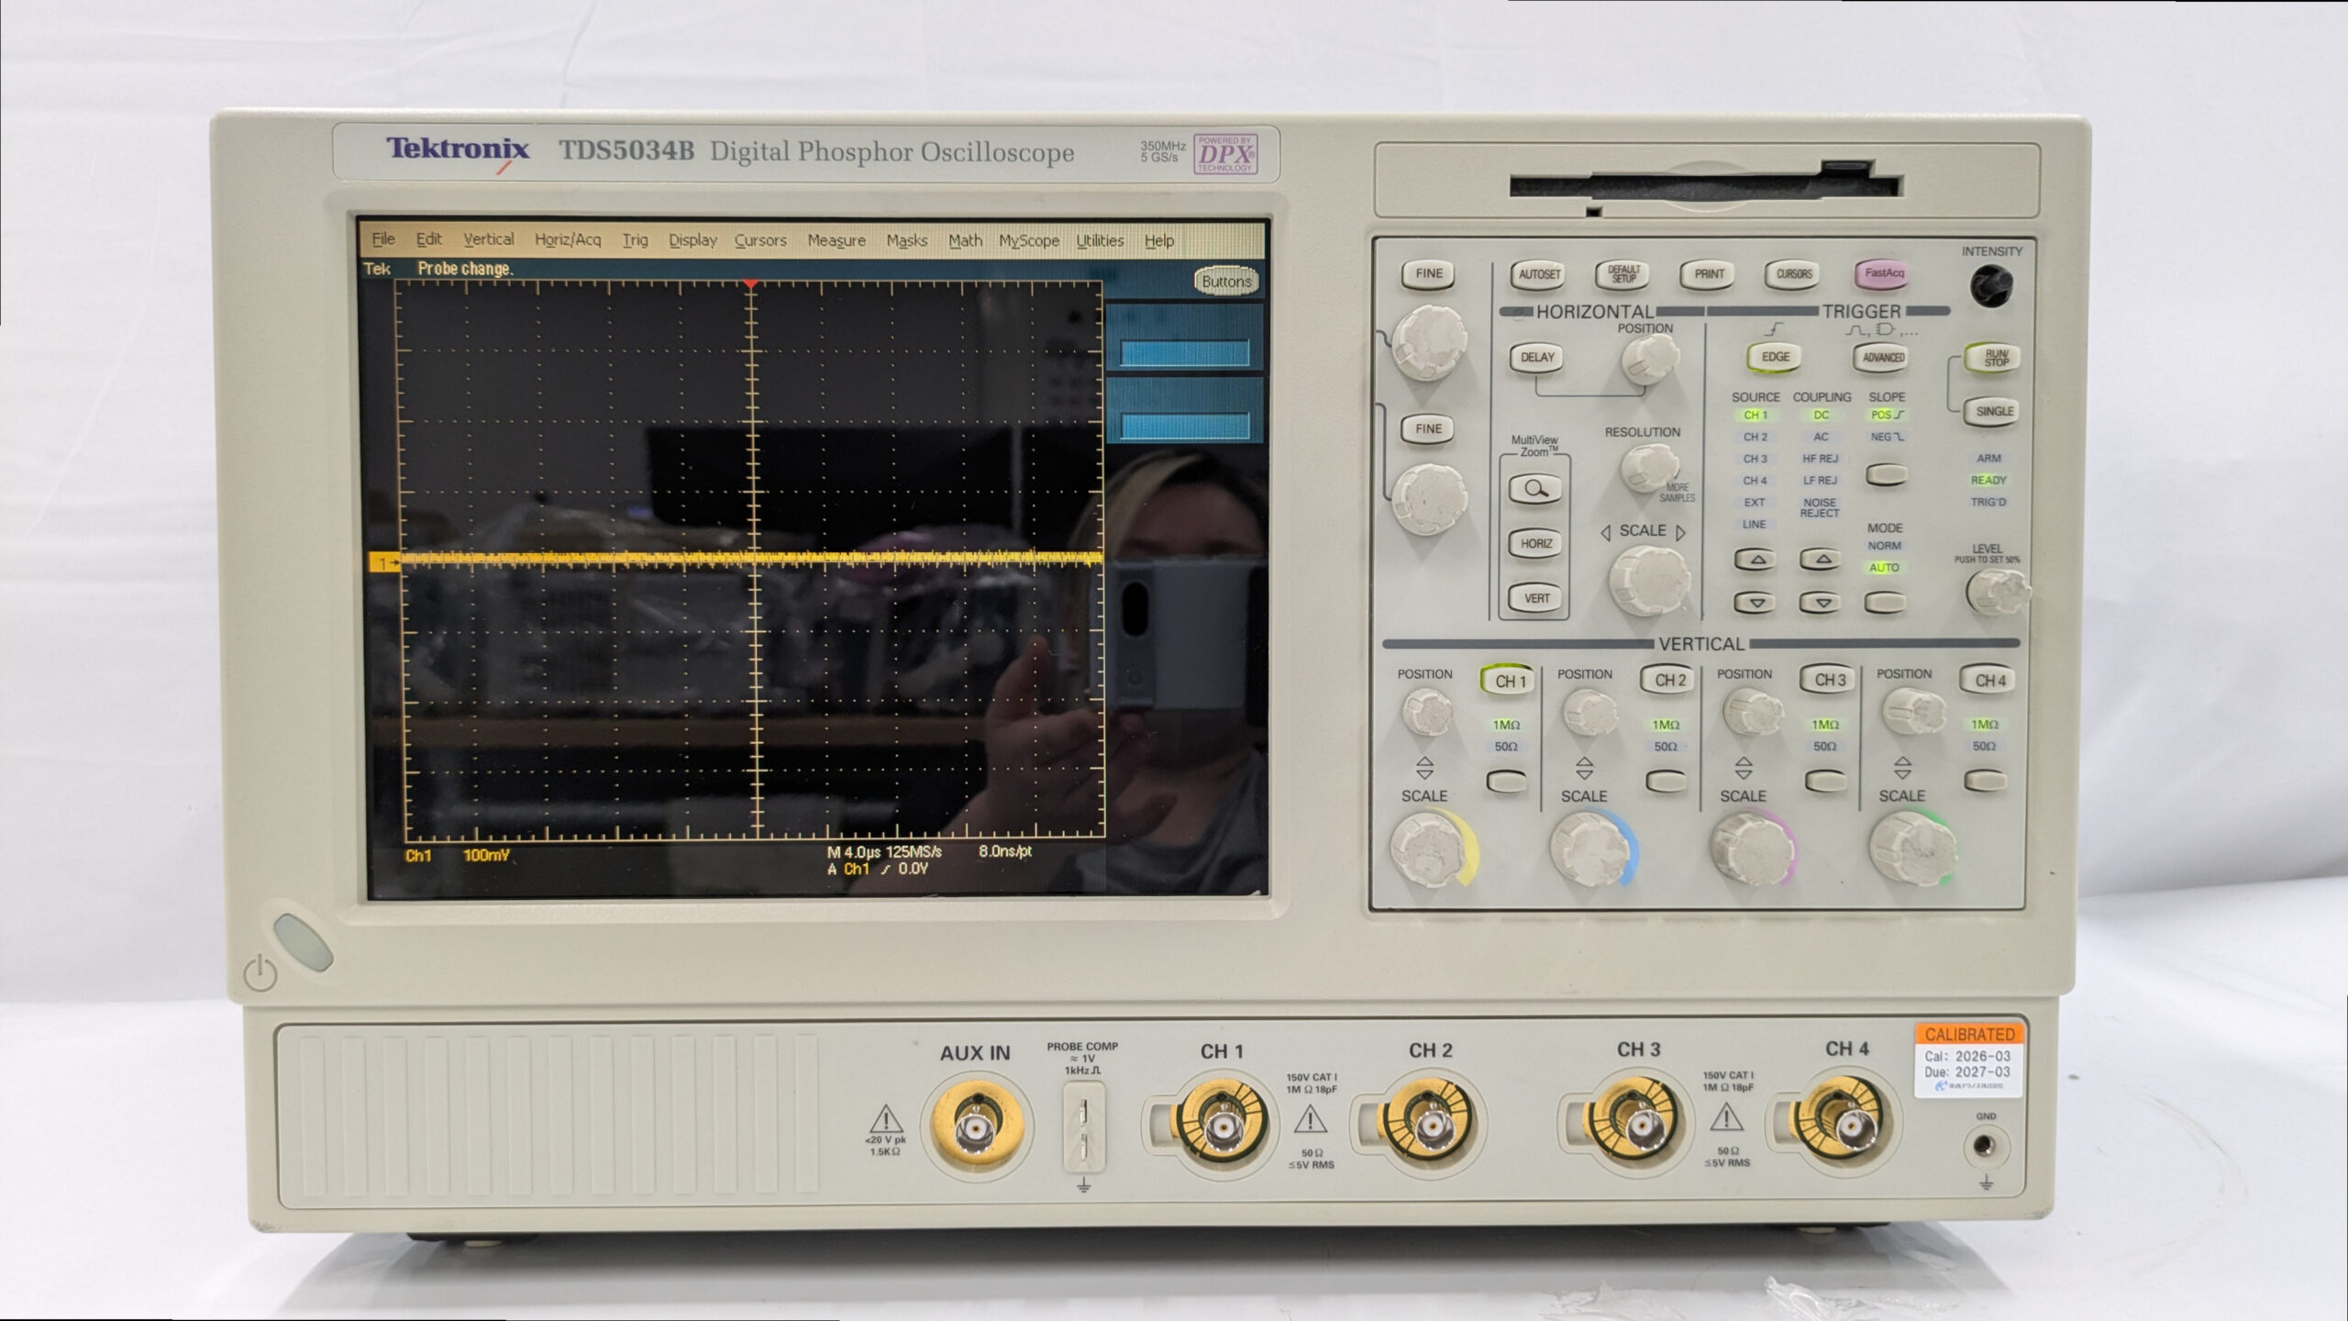Screen dimensions: 2348x1321
Task: Open the Vertical menu
Action: [x=488, y=239]
